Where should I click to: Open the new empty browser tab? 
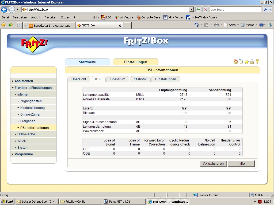click(128, 25)
